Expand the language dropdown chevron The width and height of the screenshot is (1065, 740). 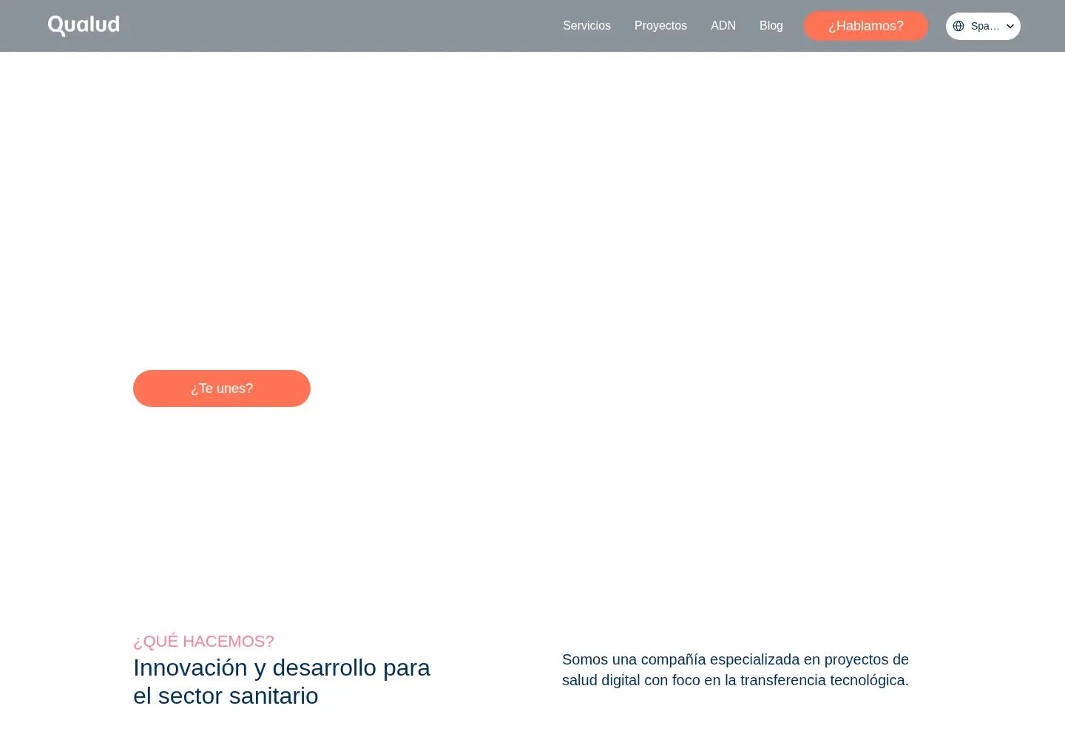(1010, 26)
